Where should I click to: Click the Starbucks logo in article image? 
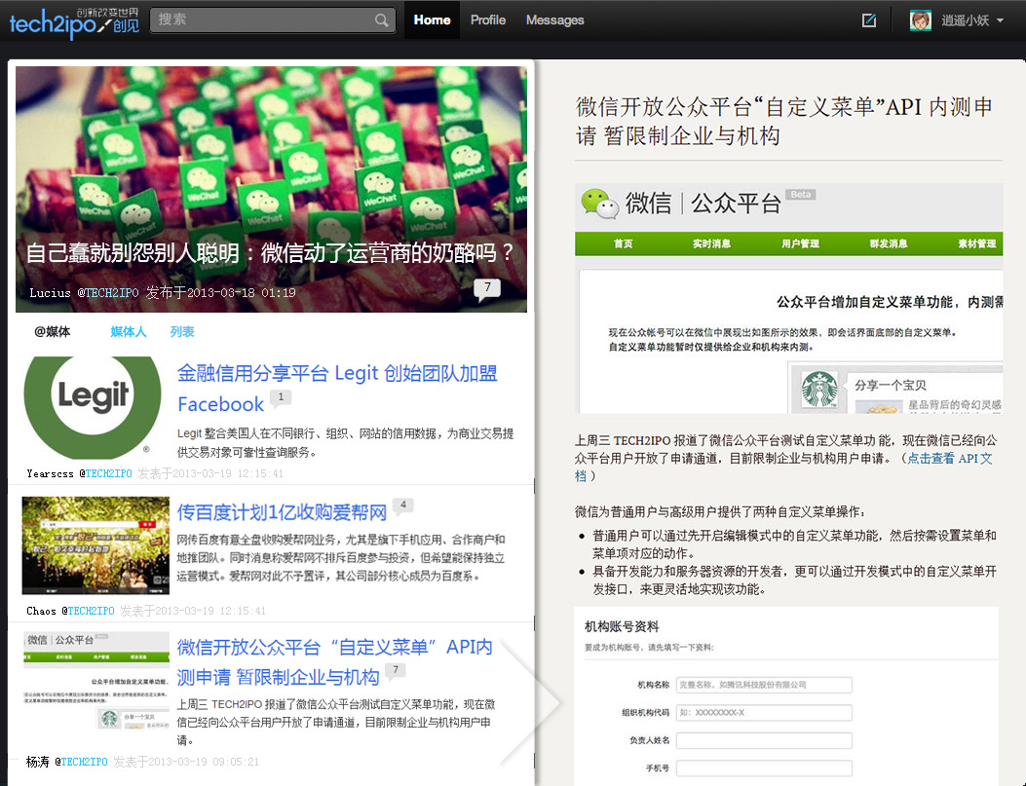819,389
